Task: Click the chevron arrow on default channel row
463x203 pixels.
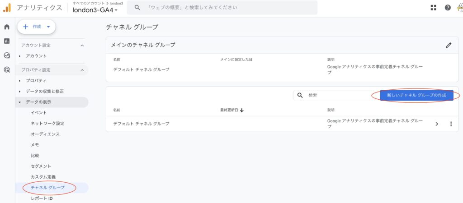Action: coord(437,124)
